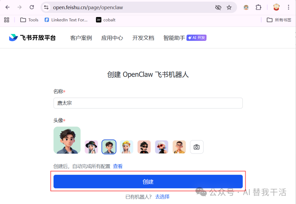
Task: Upload custom avatar via camera icon
Action: (197, 147)
